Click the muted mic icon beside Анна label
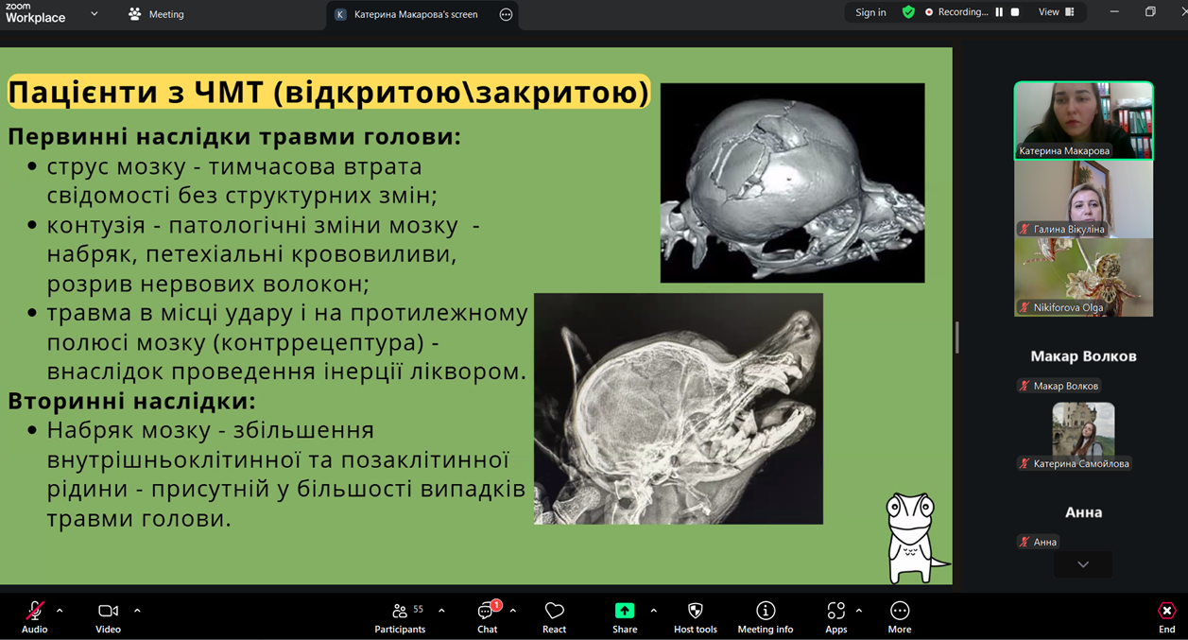This screenshot has width=1188, height=640. click(1024, 542)
